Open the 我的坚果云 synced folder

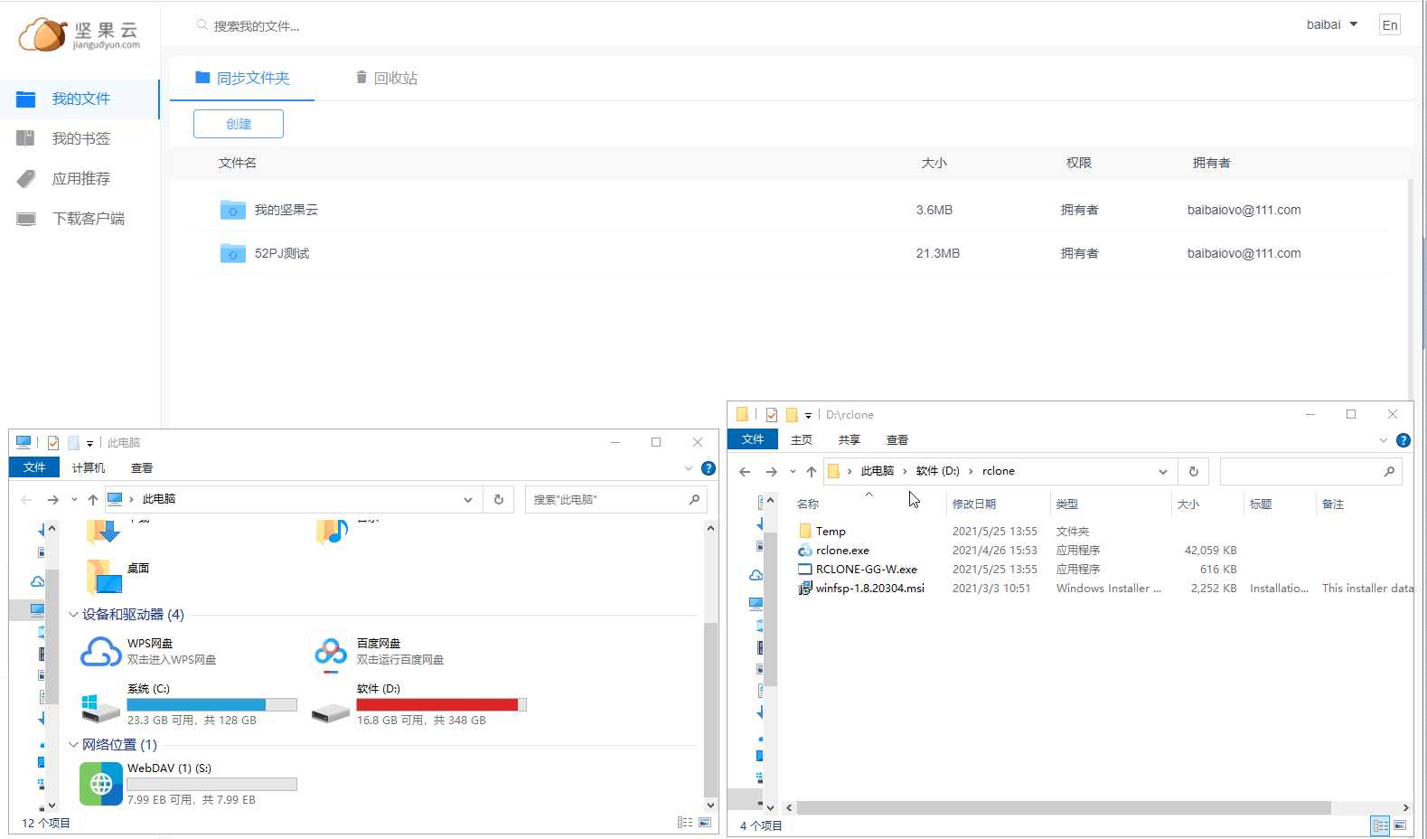click(286, 210)
